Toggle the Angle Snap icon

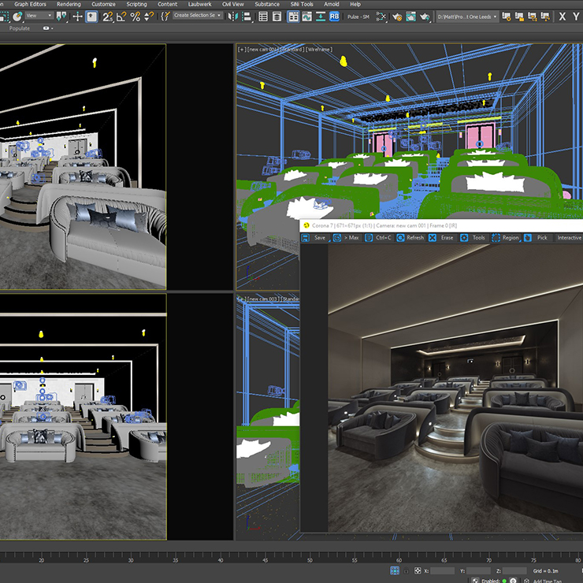(x=121, y=17)
